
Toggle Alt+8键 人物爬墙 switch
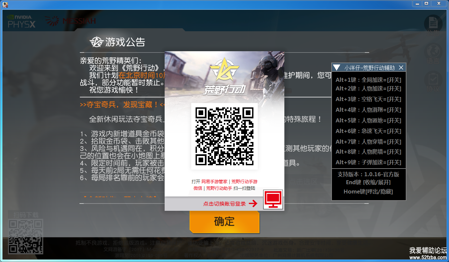pyautogui.click(x=369, y=152)
